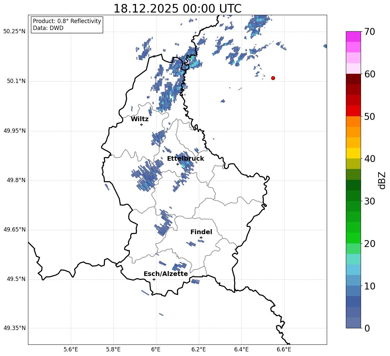Viewport: 390px width, 356px height.
Task: Click the 30 colorbar tick label
Action: pos(370,201)
